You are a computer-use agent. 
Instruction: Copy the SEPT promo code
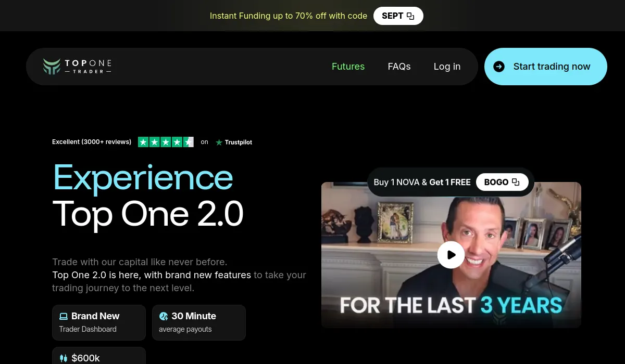[398, 16]
